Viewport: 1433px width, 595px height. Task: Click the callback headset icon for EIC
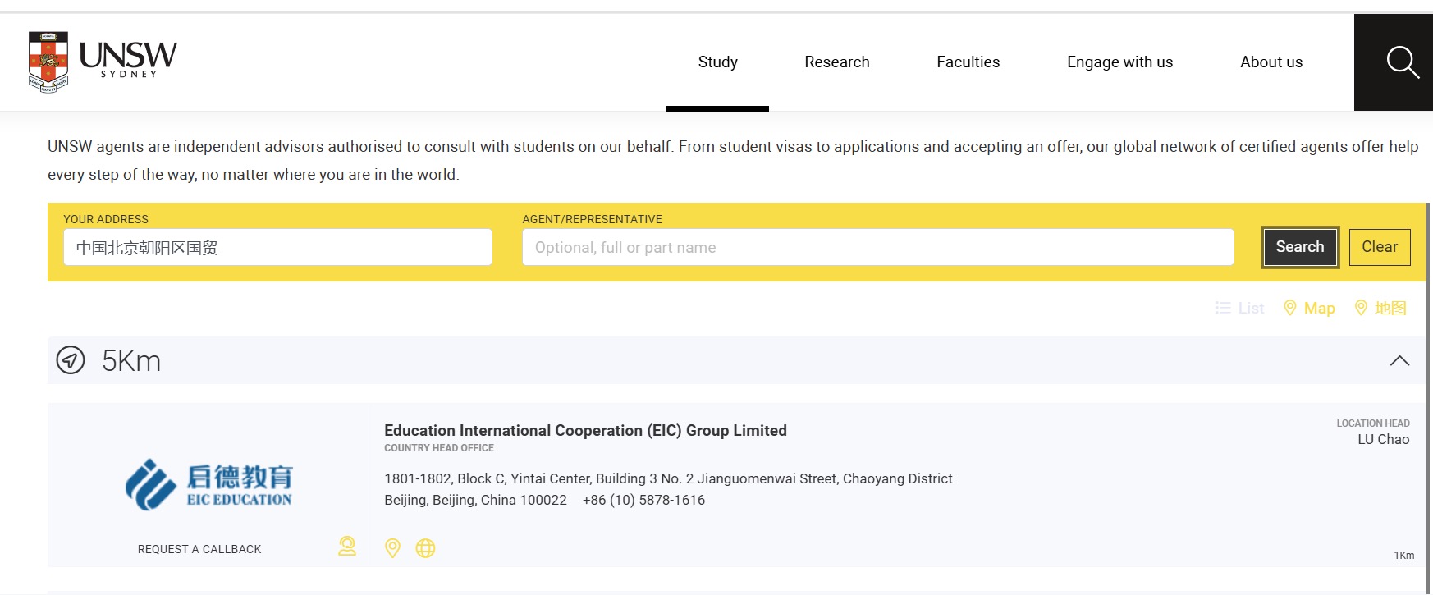pos(347,547)
